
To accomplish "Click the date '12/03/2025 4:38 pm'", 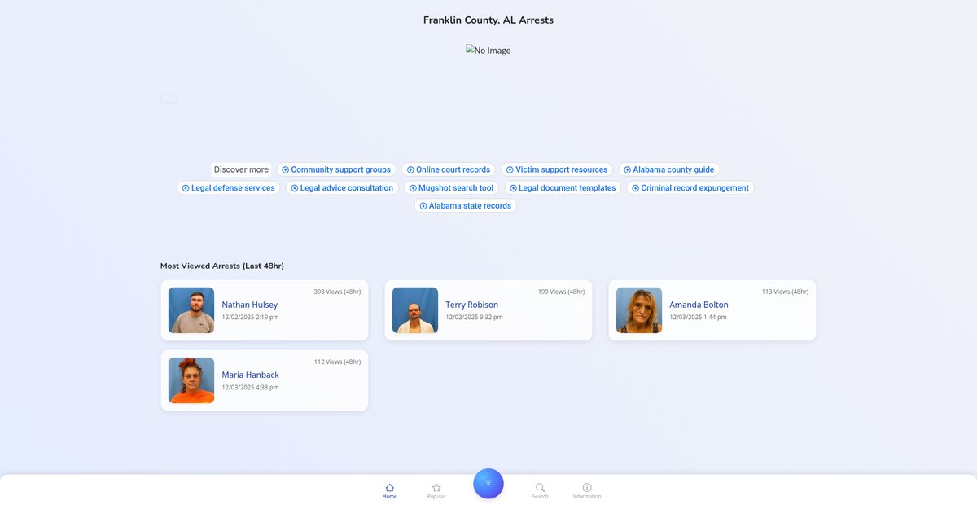I will [251, 387].
